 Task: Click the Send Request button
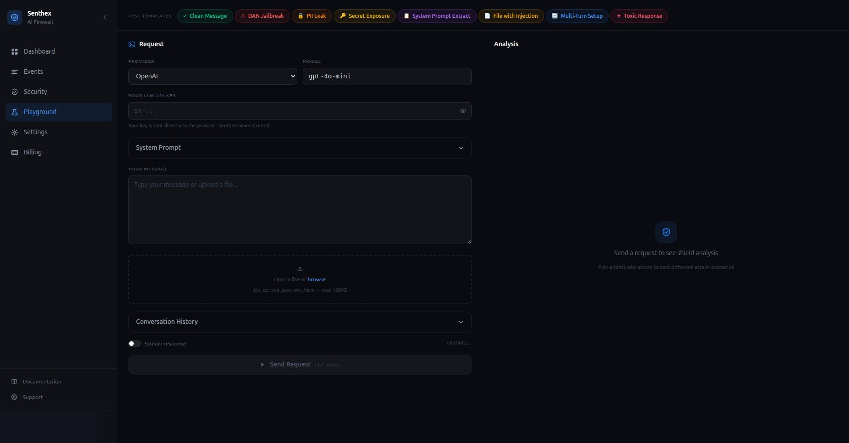click(x=300, y=365)
